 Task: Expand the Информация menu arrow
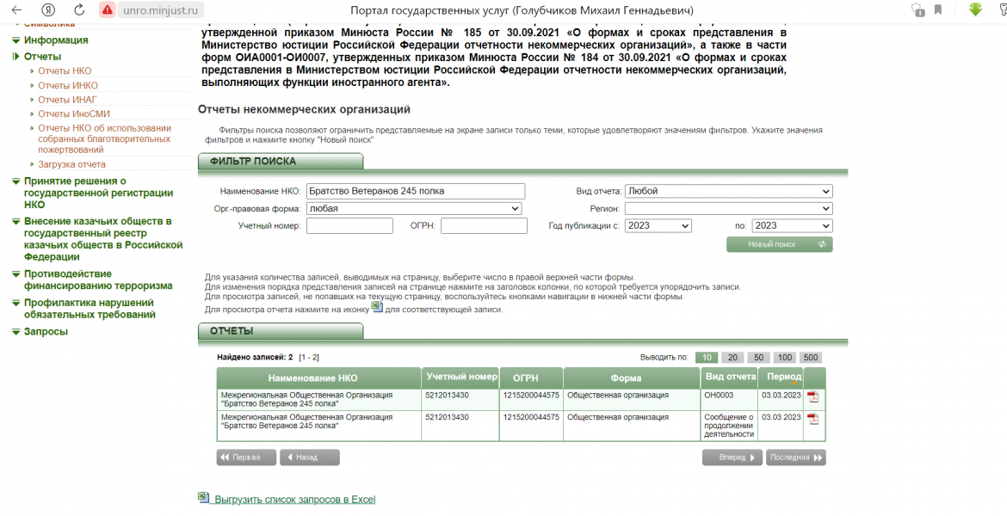click(16, 40)
